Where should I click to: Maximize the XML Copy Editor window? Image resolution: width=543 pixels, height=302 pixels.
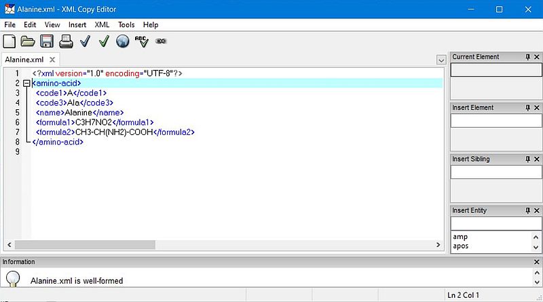pos(499,10)
